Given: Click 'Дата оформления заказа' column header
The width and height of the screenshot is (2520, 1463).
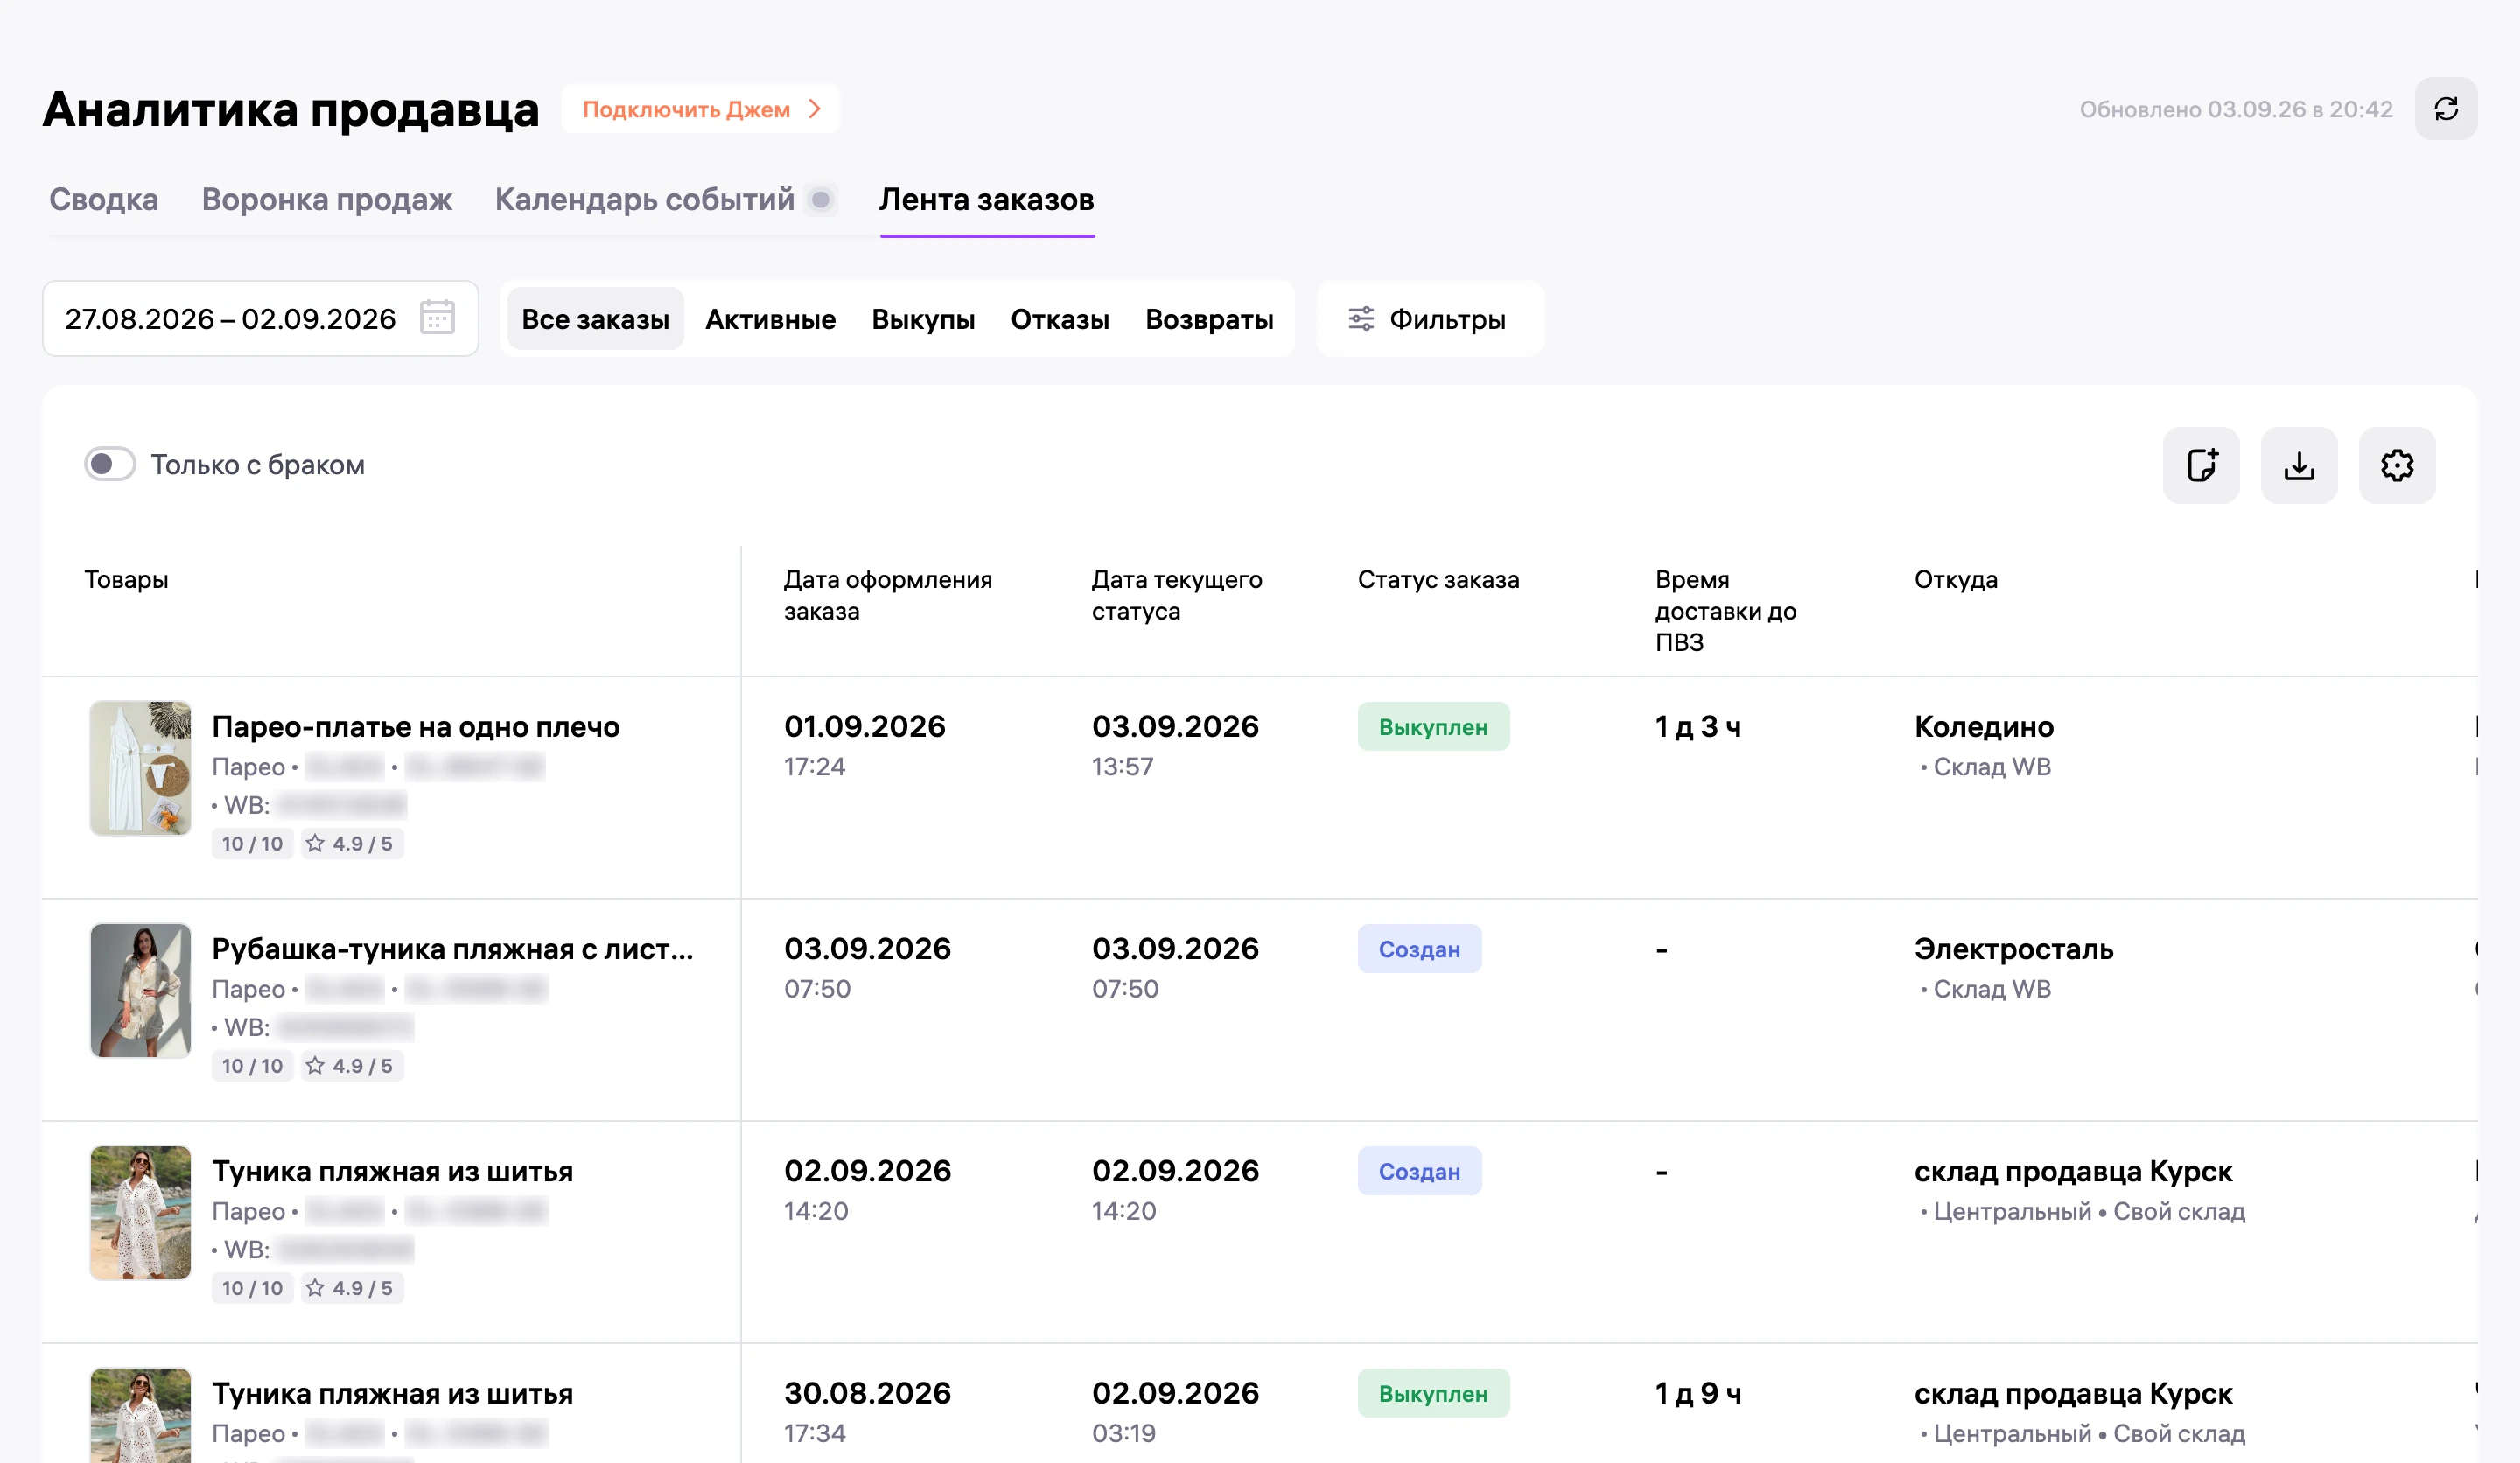Looking at the screenshot, I should (x=888, y=595).
